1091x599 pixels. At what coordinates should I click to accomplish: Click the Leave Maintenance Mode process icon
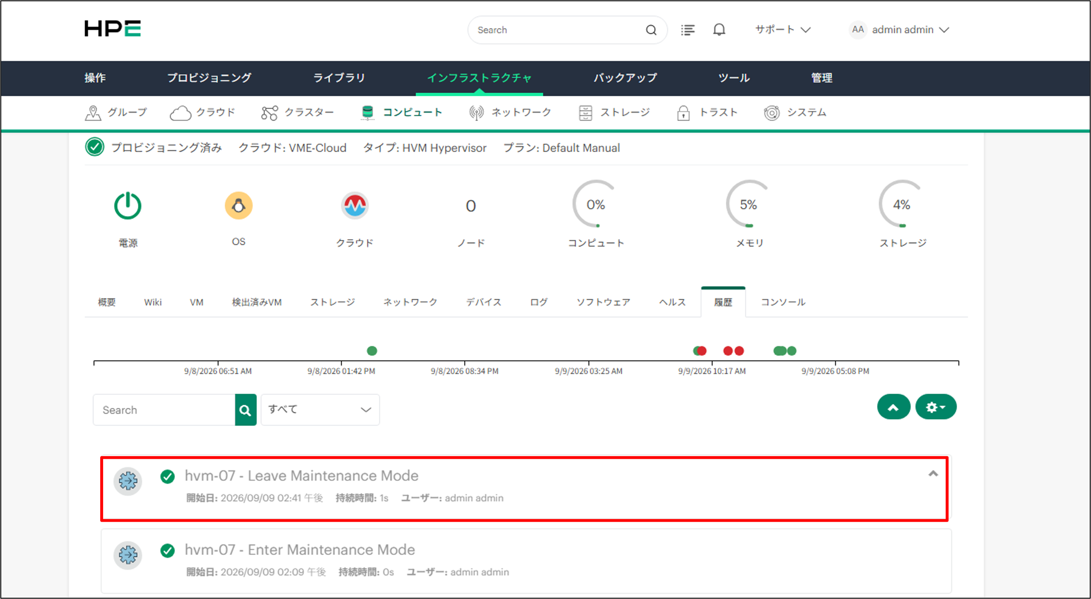pos(128,481)
